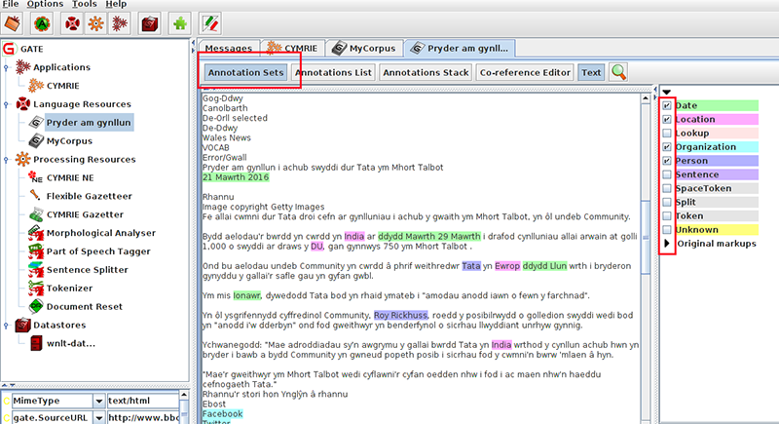This screenshot has width=779, height=424.
Task: Select the CYMRIE Gazetter icon
Action: coord(35,214)
